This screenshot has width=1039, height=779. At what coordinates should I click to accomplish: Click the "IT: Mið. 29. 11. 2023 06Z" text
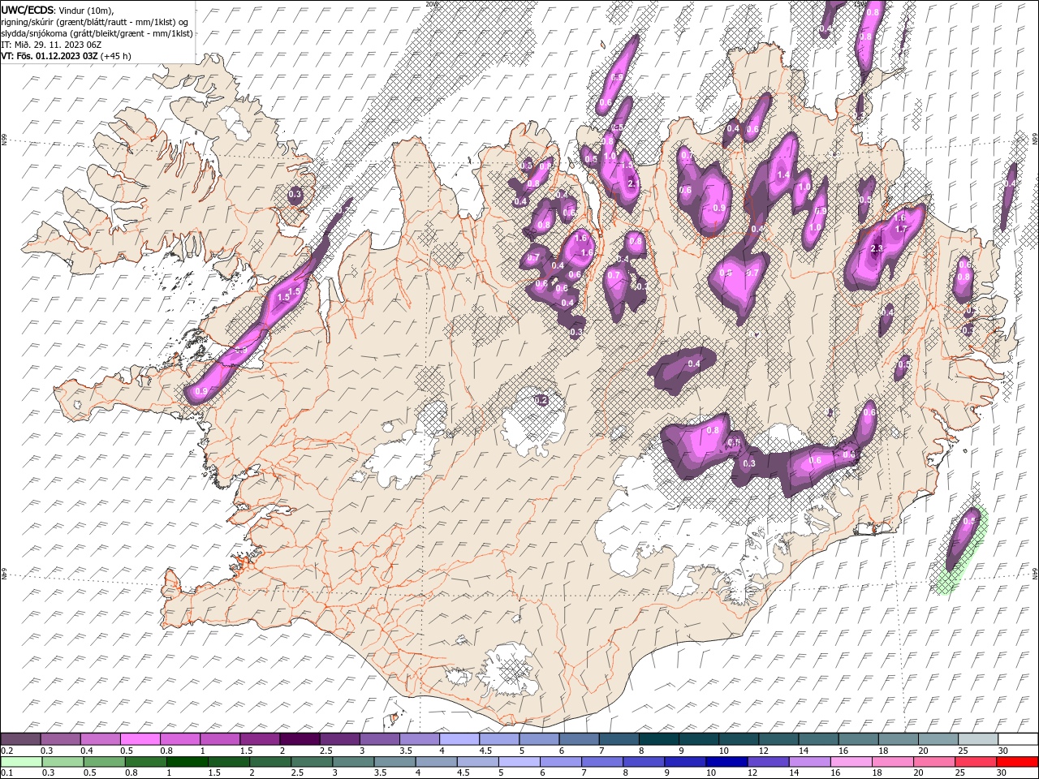(52, 45)
